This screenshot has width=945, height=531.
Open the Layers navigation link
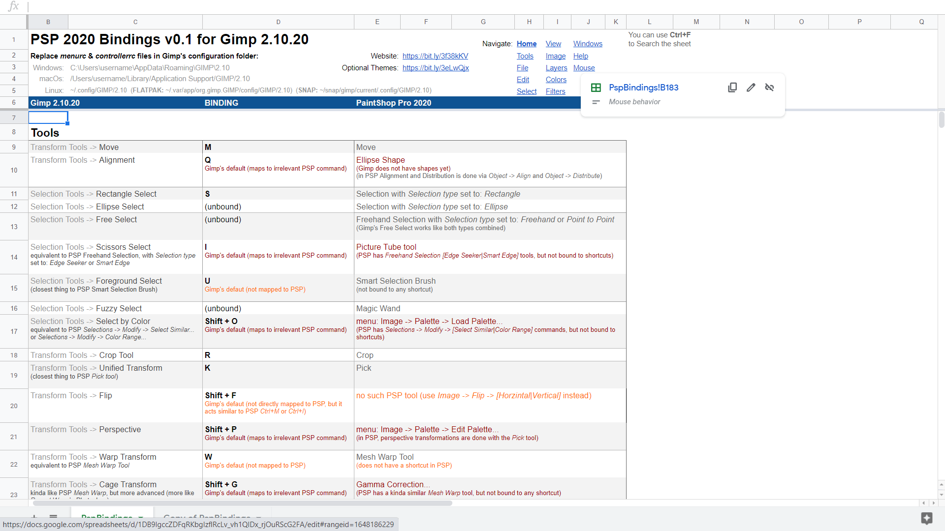[557, 68]
